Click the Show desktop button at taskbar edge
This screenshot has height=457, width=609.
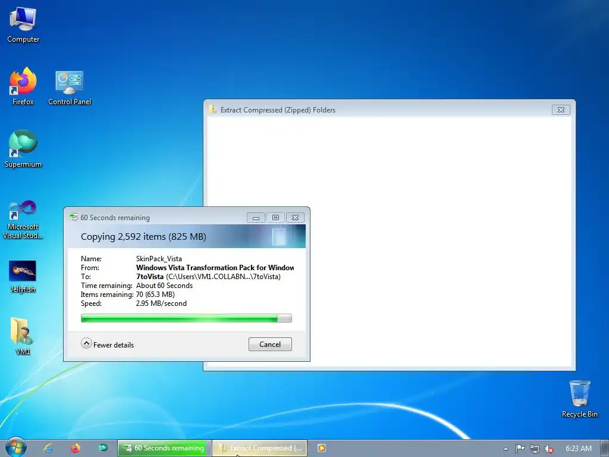pyautogui.click(x=605, y=449)
